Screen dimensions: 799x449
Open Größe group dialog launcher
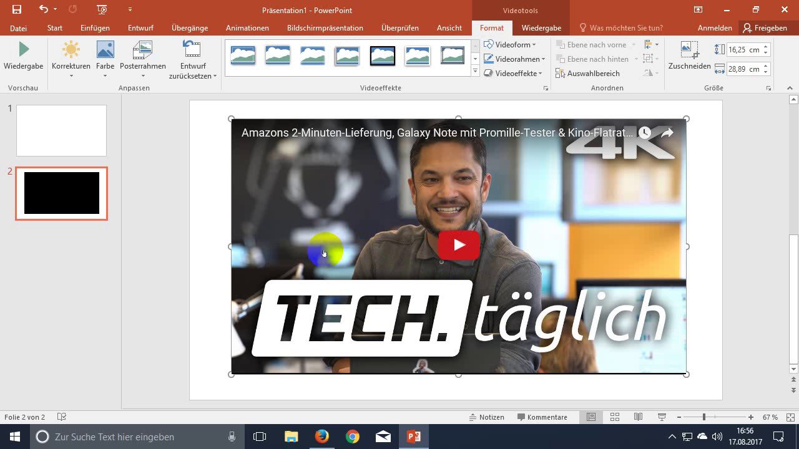click(x=768, y=89)
